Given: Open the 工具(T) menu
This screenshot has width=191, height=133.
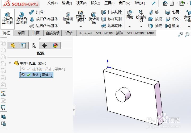Looking at the screenshot, I should coord(109,3).
